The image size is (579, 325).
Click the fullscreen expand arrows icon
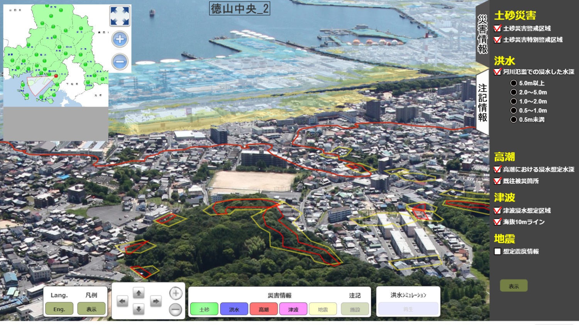[120, 16]
